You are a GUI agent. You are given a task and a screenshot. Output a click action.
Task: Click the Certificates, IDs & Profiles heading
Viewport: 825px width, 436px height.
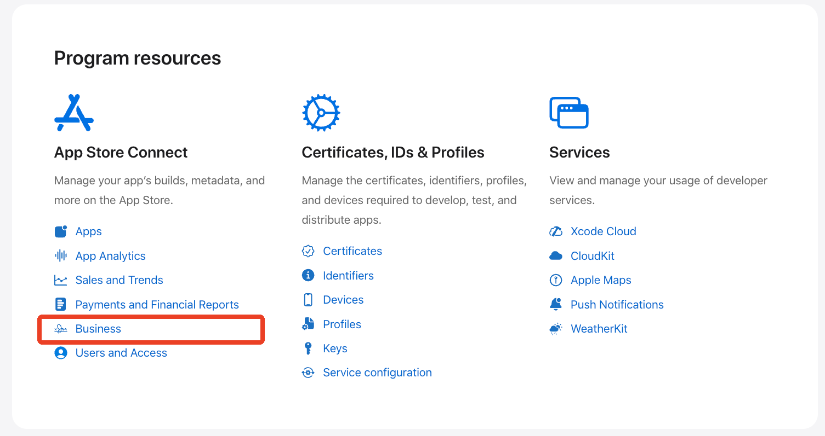tap(393, 152)
